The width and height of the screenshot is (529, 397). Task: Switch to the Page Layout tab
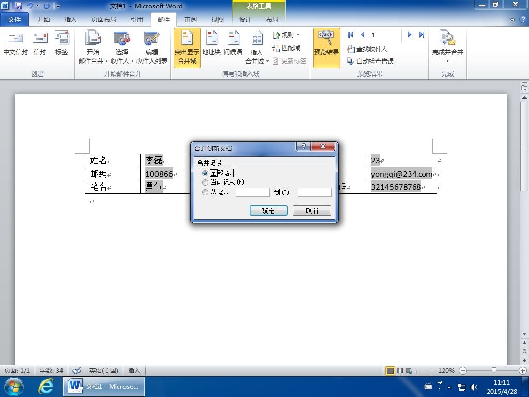click(103, 20)
